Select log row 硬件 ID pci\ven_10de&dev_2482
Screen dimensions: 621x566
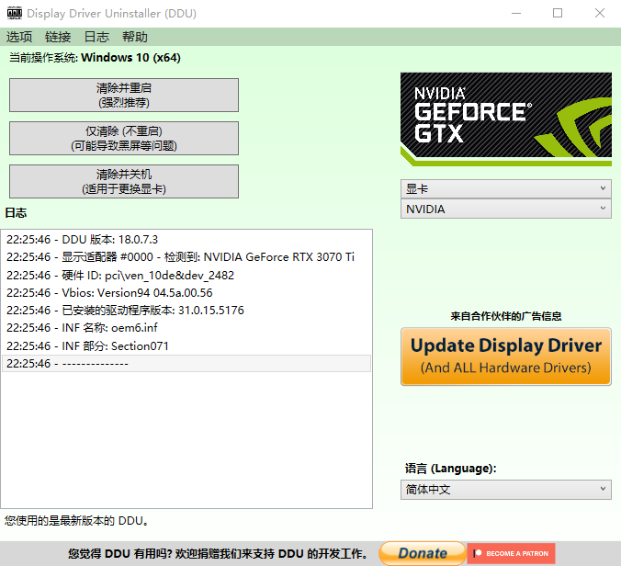186,276
